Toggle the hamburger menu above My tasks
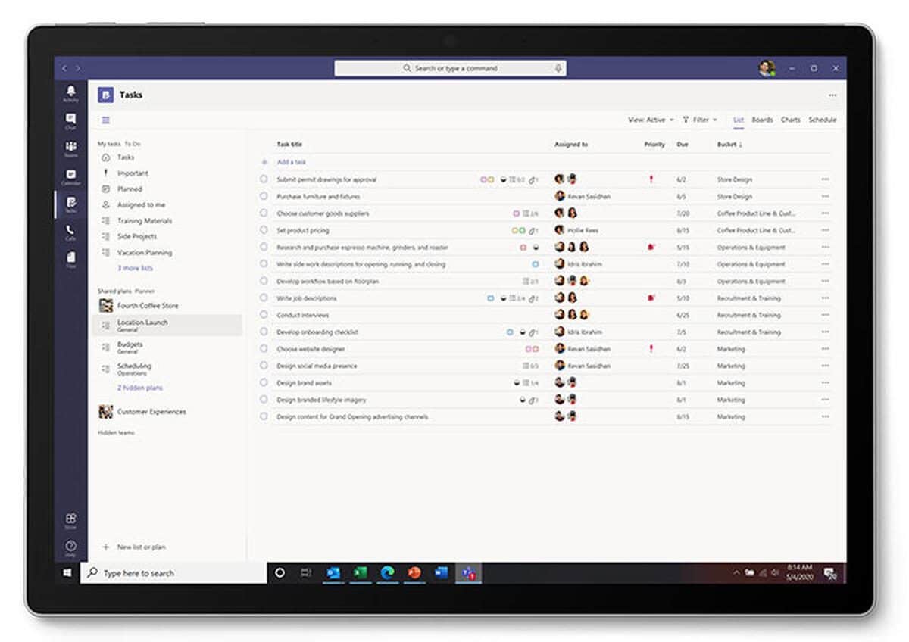Image resolution: width=909 pixels, height=642 pixels. 105,120
